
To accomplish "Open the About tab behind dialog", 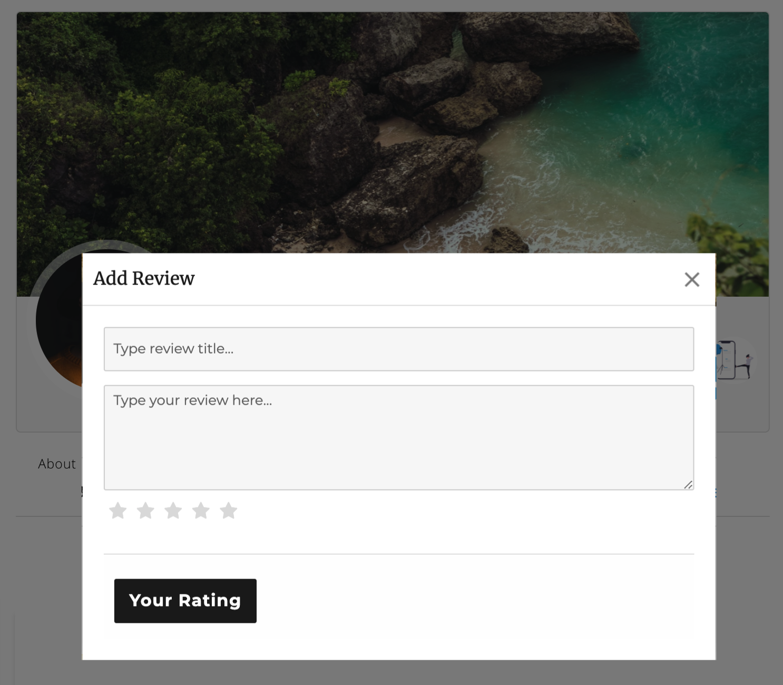I will click(57, 464).
